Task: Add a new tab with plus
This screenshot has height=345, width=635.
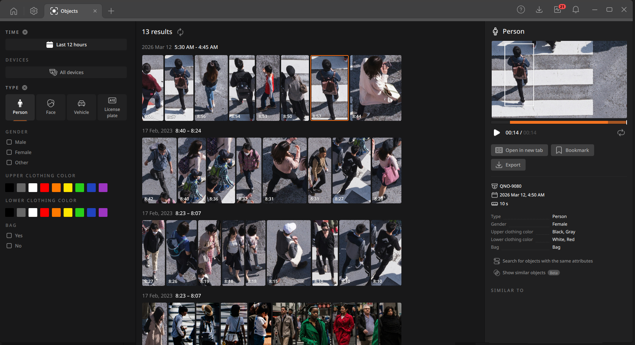Action: click(111, 11)
